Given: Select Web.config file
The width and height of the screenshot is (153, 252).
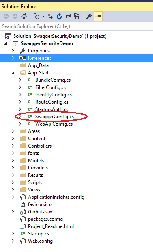Looking at the screenshot, I should click(40, 241).
